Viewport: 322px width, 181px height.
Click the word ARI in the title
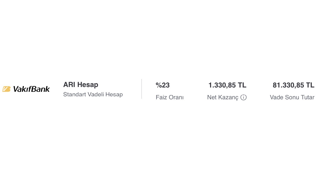[x=69, y=85]
